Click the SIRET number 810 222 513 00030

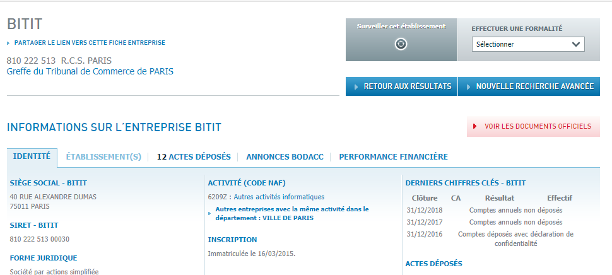[x=39, y=239]
